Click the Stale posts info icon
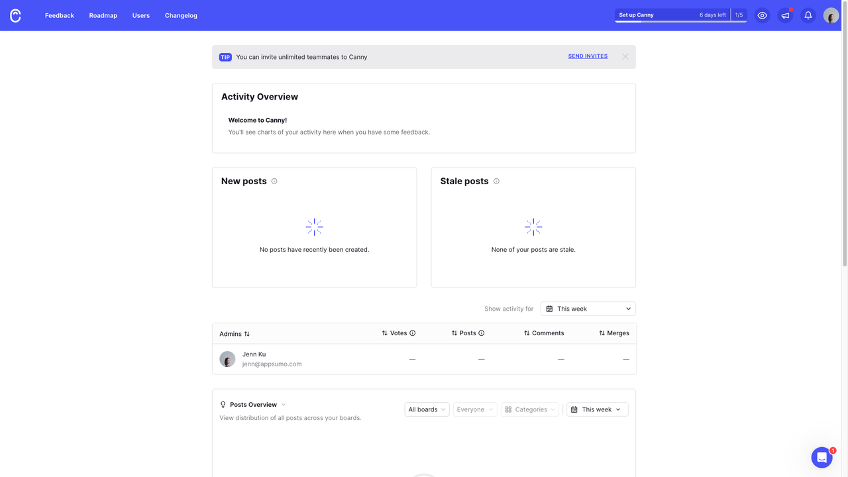Viewport: 848px width, 477px height. (x=496, y=181)
